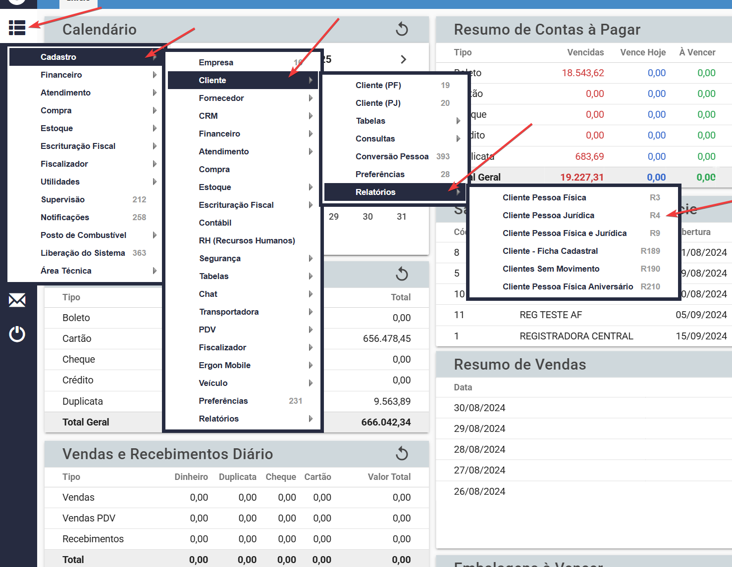Click refresh icon above the Total column

point(402,274)
